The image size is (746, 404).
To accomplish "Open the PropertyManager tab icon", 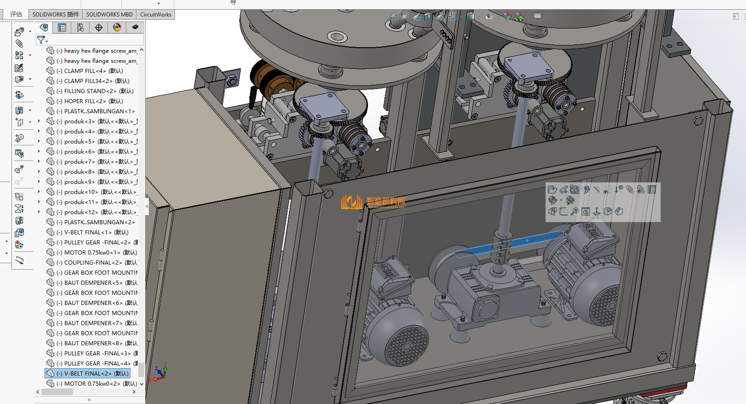I will pyautogui.click(x=62, y=28).
